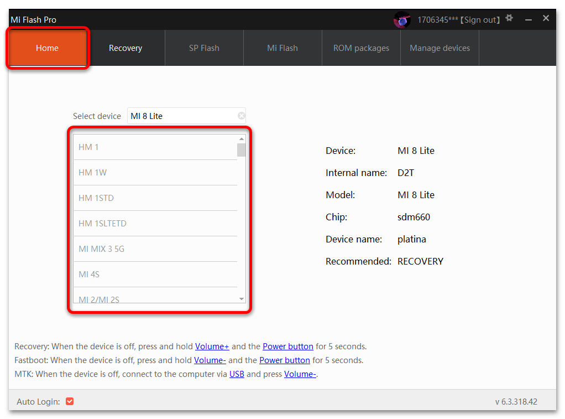
Task: Select MI MIX 3 5G in device list
Action: [x=155, y=249]
